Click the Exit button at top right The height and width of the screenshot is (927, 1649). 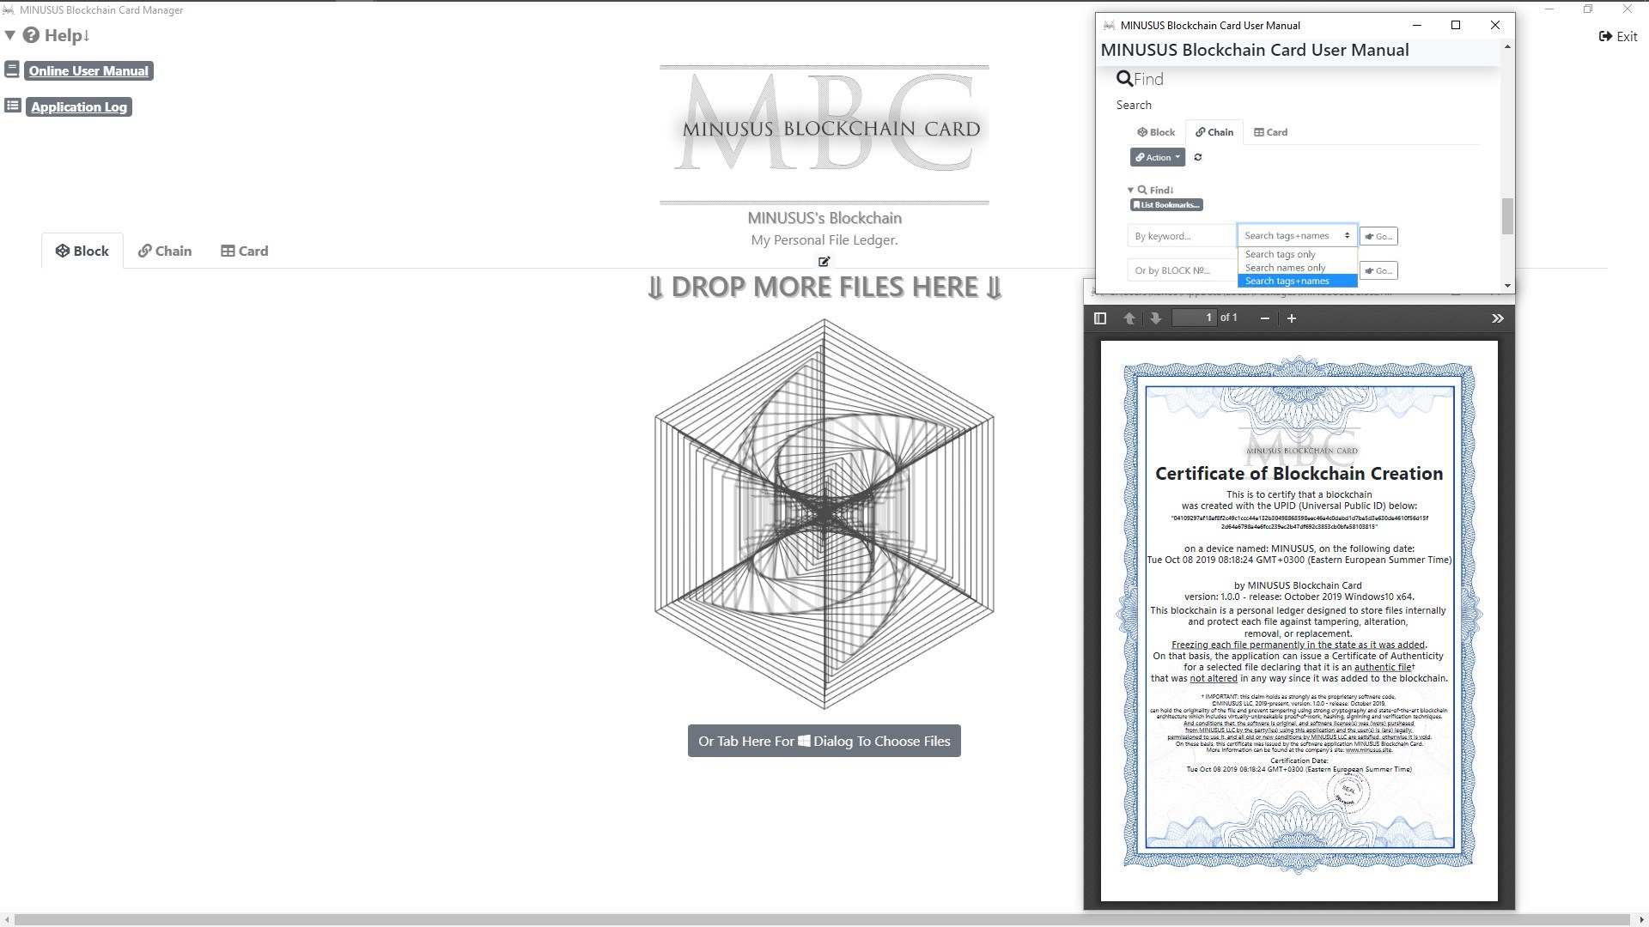1618,36
